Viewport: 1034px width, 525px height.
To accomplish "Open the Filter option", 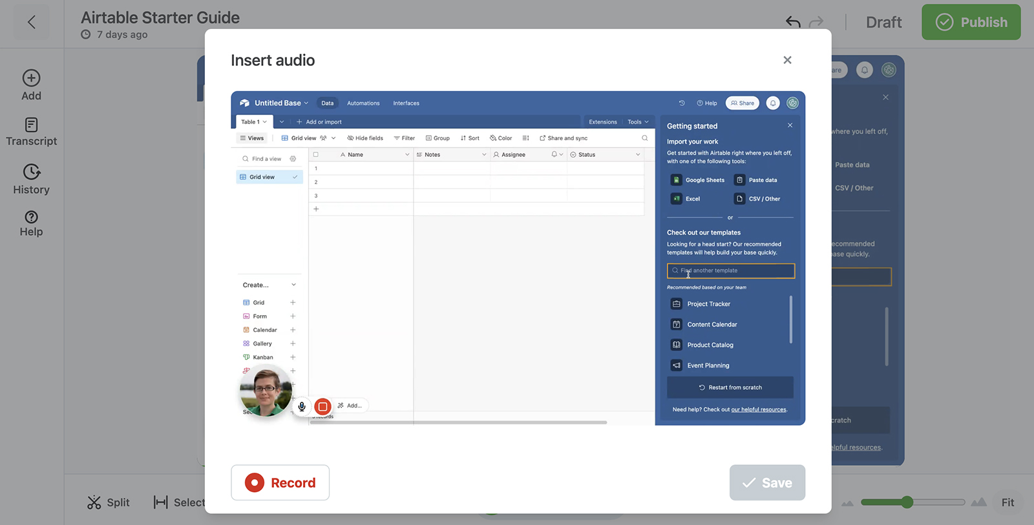I will [x=404, y=138].
